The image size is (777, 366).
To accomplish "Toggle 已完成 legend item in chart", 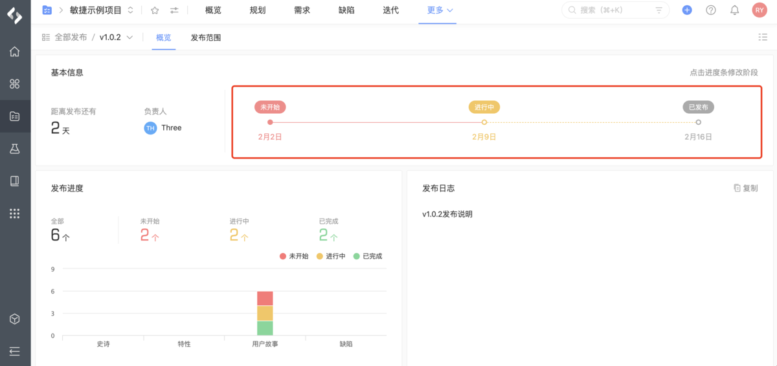I will tap(368, 256).
